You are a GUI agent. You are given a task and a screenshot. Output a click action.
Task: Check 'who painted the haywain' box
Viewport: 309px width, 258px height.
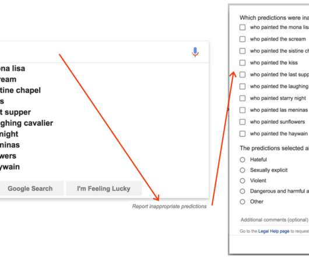click(x=243, y=134)
